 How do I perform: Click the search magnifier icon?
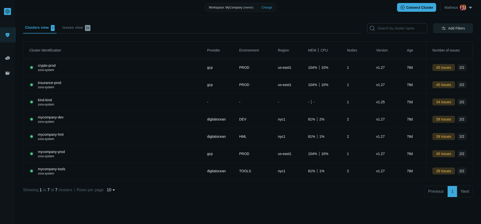click(x=372, y=28)
